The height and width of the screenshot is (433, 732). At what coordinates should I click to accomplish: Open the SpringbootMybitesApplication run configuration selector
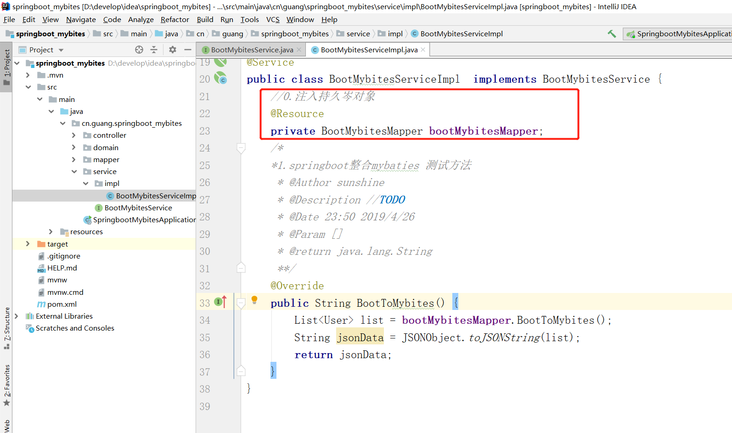tap(678, 34)
